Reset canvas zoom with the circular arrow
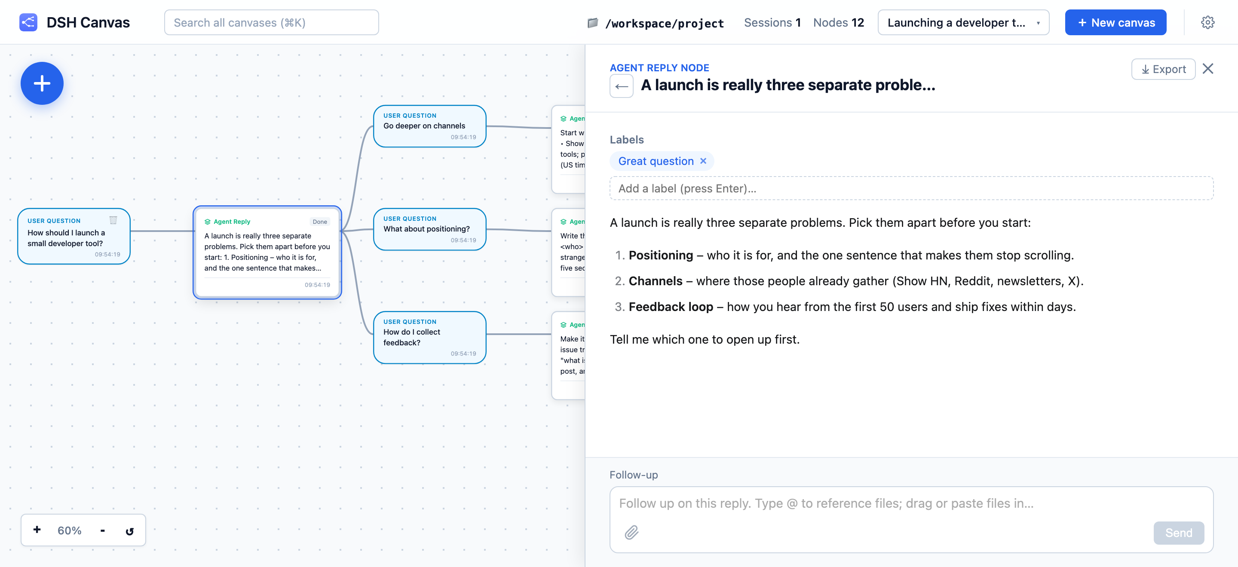 (x=129, y=531)
